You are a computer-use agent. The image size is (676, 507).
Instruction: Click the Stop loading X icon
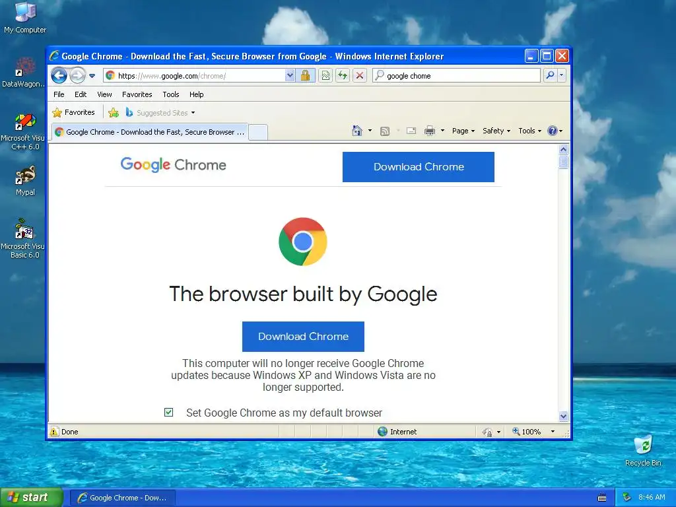click(360, 76)
